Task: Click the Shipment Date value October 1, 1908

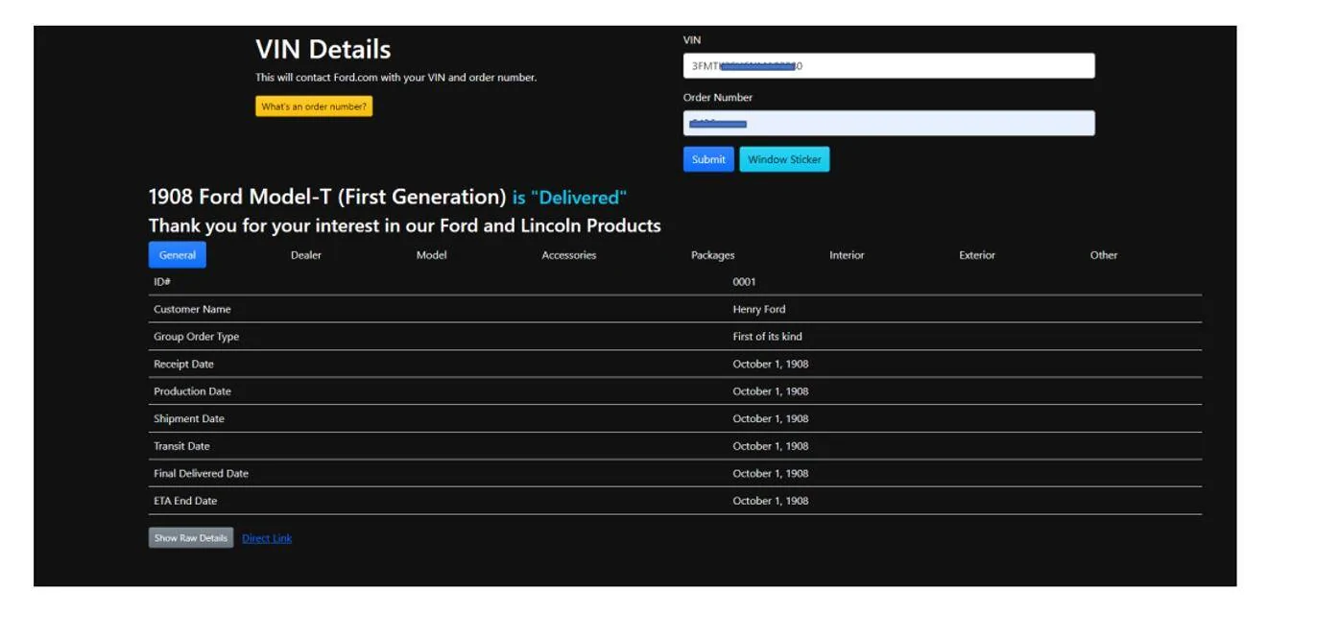Action: point(771,419)
